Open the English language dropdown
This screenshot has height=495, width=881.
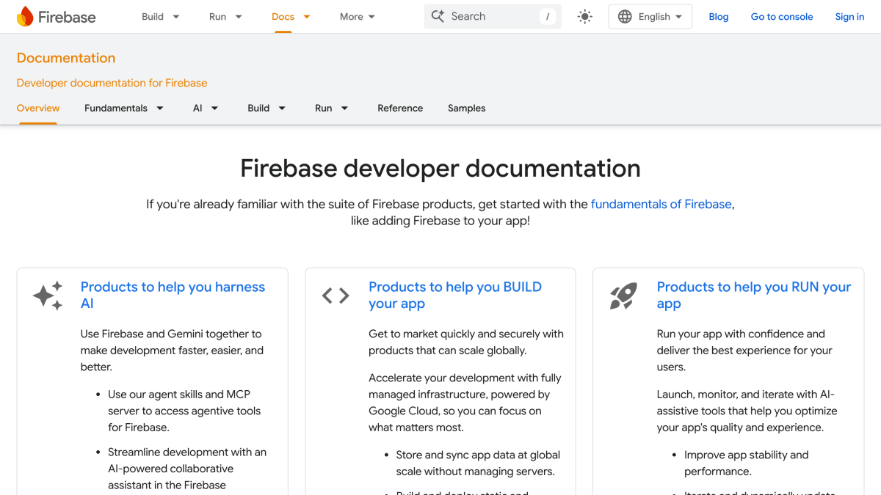pyautogui.click(x=650, y=17)
